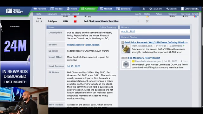
Task: Click the 4.2% previous value
Action: (185, 16)
